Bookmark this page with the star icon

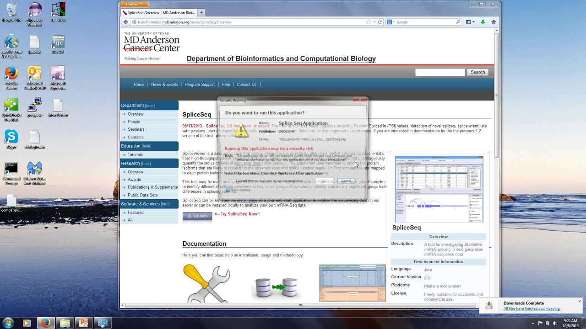[369, 22]
